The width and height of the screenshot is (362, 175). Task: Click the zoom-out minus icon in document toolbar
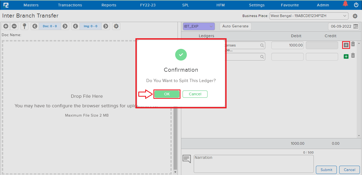(14, 26)
